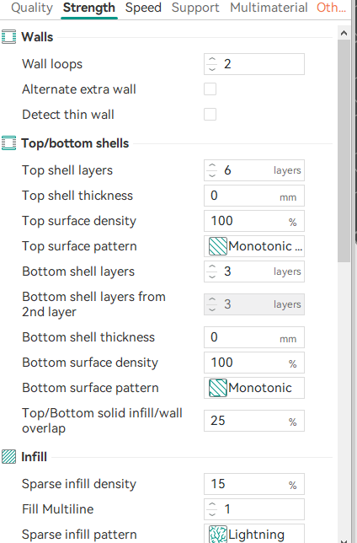Click the Top shell layers value field

coord(254,170)
